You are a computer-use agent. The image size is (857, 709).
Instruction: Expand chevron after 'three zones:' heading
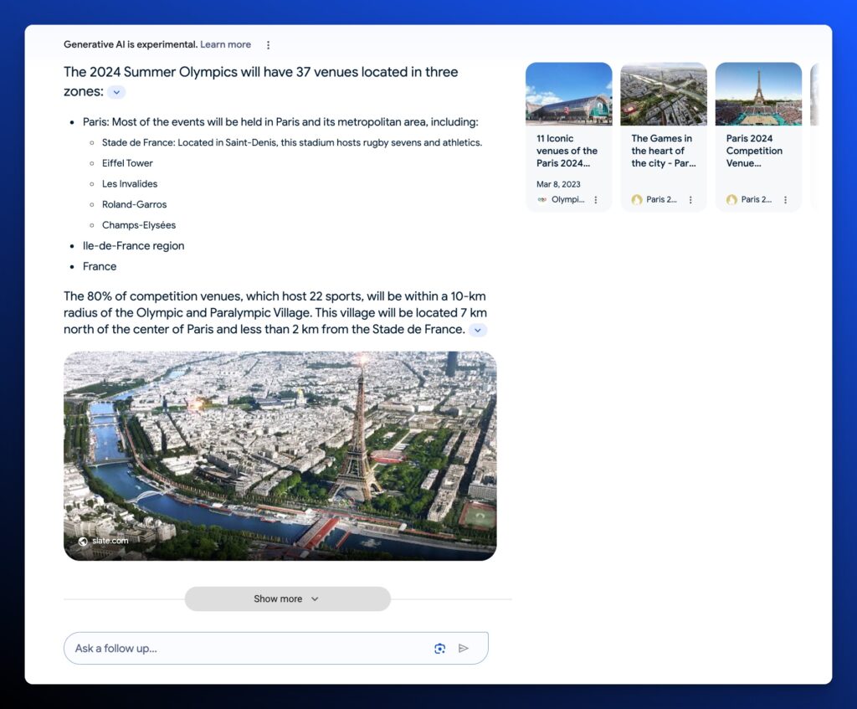coord(116,92)
